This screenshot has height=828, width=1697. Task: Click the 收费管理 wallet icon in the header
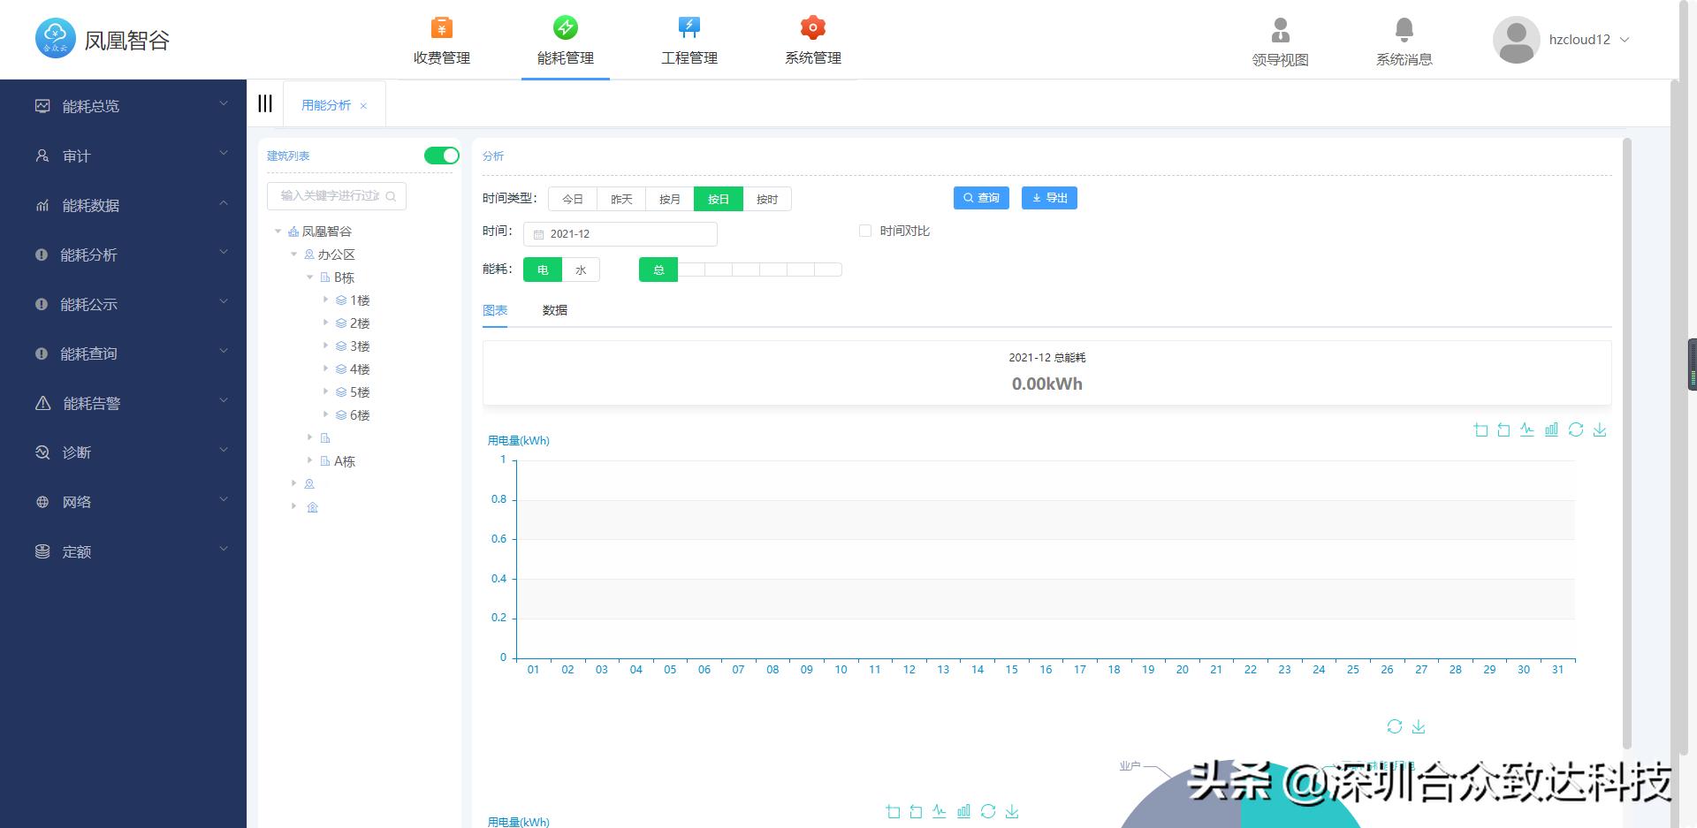[x=442, y=27]
